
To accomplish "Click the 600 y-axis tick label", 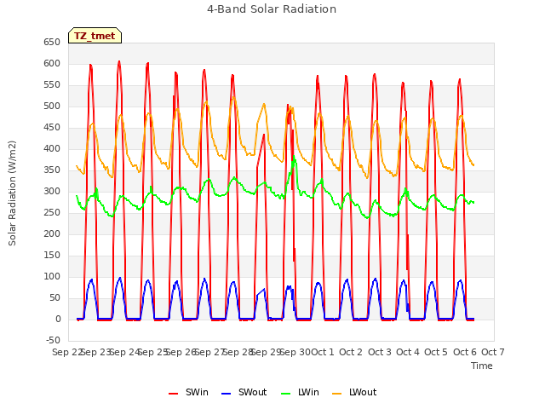I will point(52,64).
